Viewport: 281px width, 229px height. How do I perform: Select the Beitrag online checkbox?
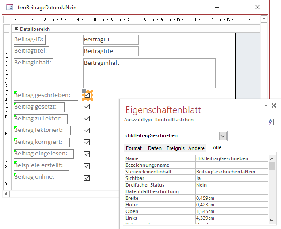click(x=87, y=178)
